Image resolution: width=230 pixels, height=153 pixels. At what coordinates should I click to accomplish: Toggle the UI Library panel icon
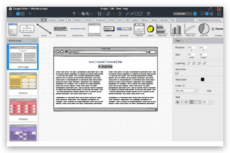click(195, 14)
